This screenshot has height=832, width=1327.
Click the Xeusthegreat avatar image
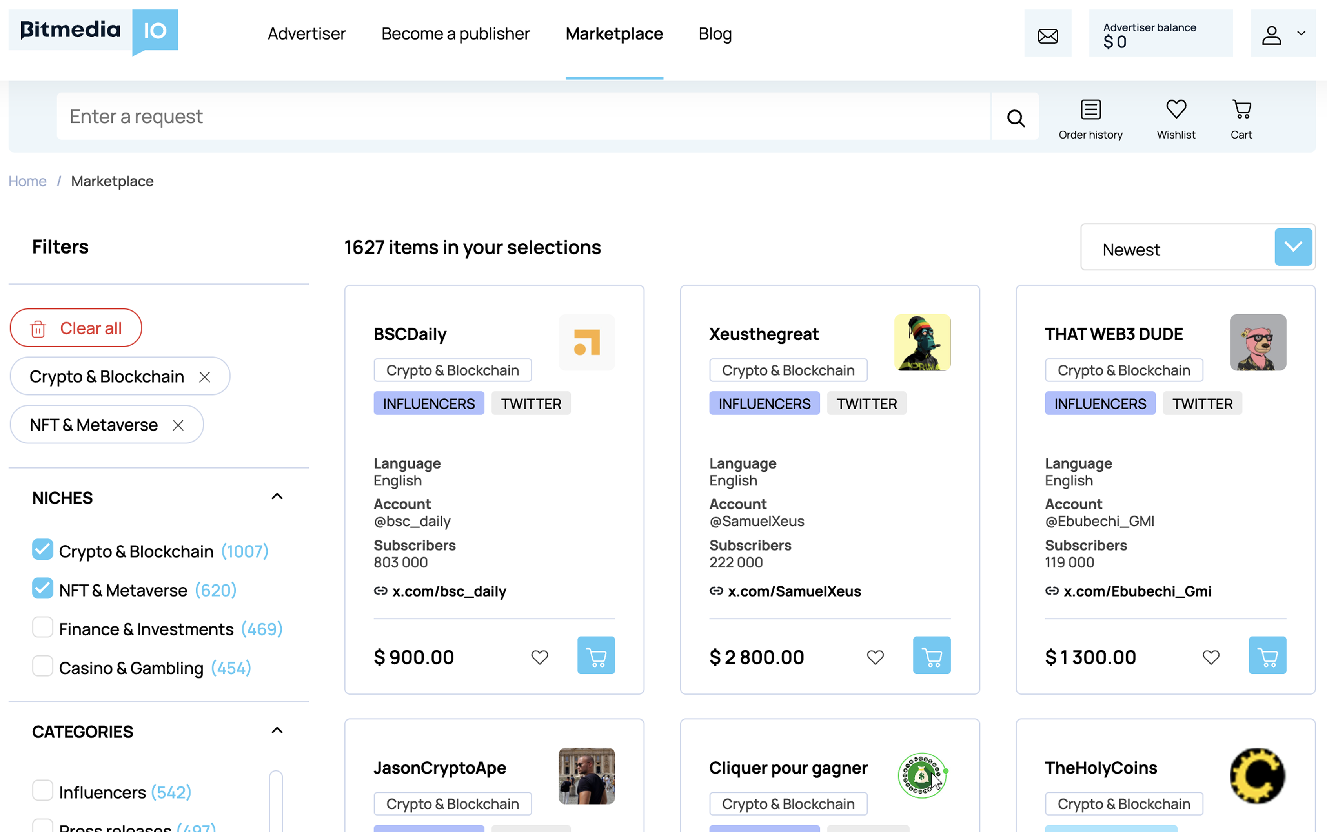[x=922, y=342]
